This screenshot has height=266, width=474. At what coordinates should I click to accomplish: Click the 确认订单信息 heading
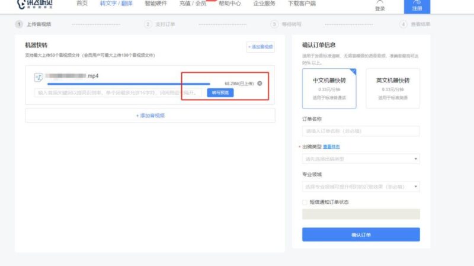point(319,45)
